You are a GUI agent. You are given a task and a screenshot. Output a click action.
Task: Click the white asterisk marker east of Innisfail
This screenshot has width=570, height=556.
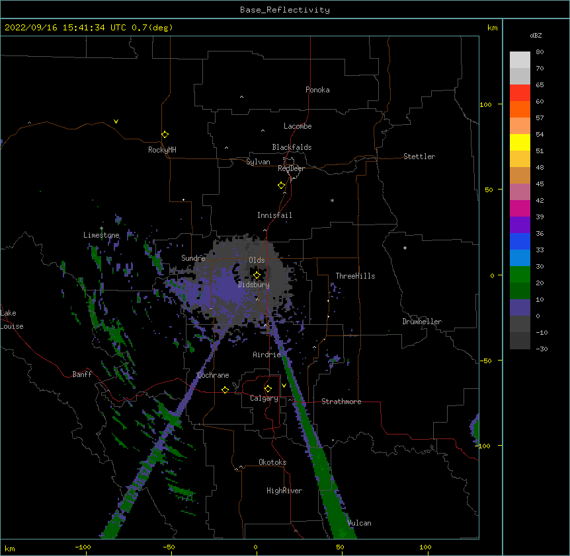click(x=332, y=200)
